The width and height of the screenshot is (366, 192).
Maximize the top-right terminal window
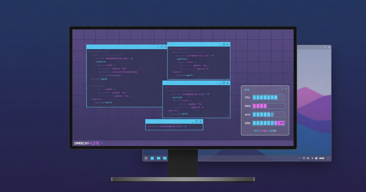coord(224,44)
